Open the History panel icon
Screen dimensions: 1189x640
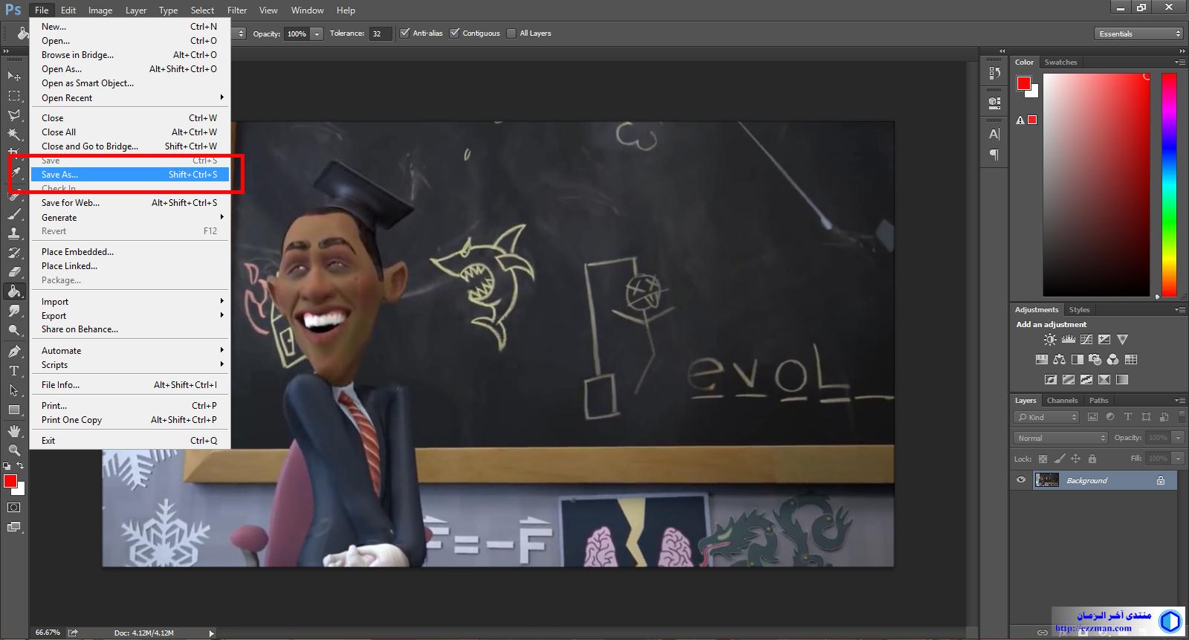tap(994, 73)
